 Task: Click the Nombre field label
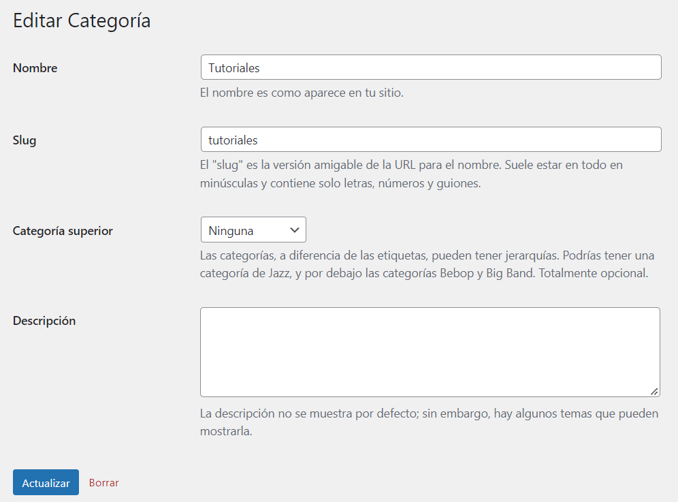point(35,67)
